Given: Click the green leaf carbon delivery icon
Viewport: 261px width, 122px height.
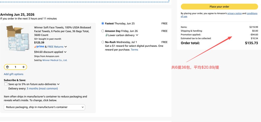Looking at the screenshot, I should (107, 35).
